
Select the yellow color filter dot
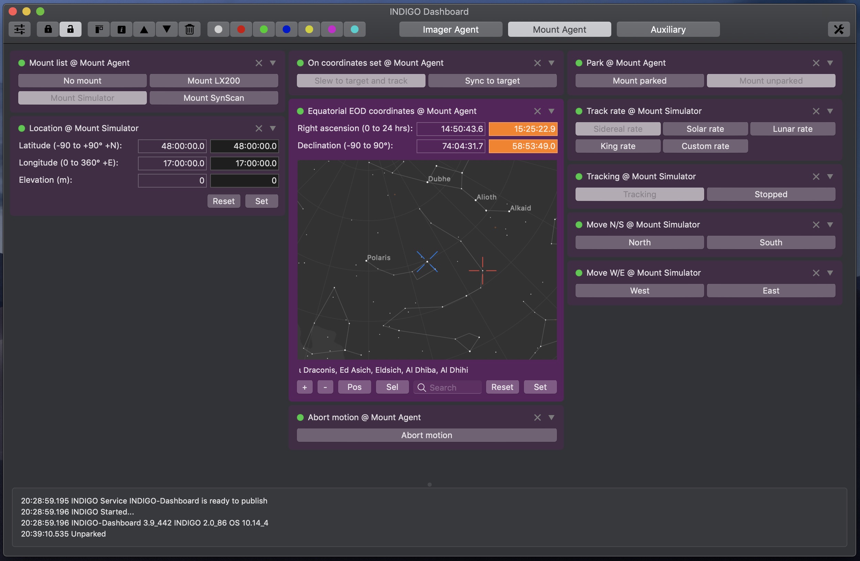click(309, 29)
